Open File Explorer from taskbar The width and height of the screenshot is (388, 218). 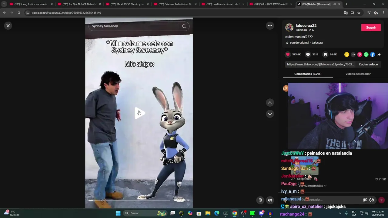pyautogui.click(x=208, y=213)
